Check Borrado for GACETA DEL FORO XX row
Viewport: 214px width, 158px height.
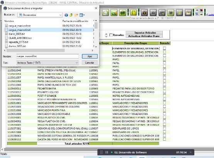[165, 139]
